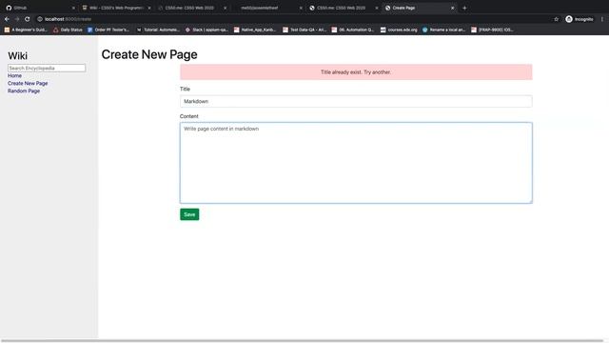Click the Content field label
This screenshot has width=609, height=343.
189,116
